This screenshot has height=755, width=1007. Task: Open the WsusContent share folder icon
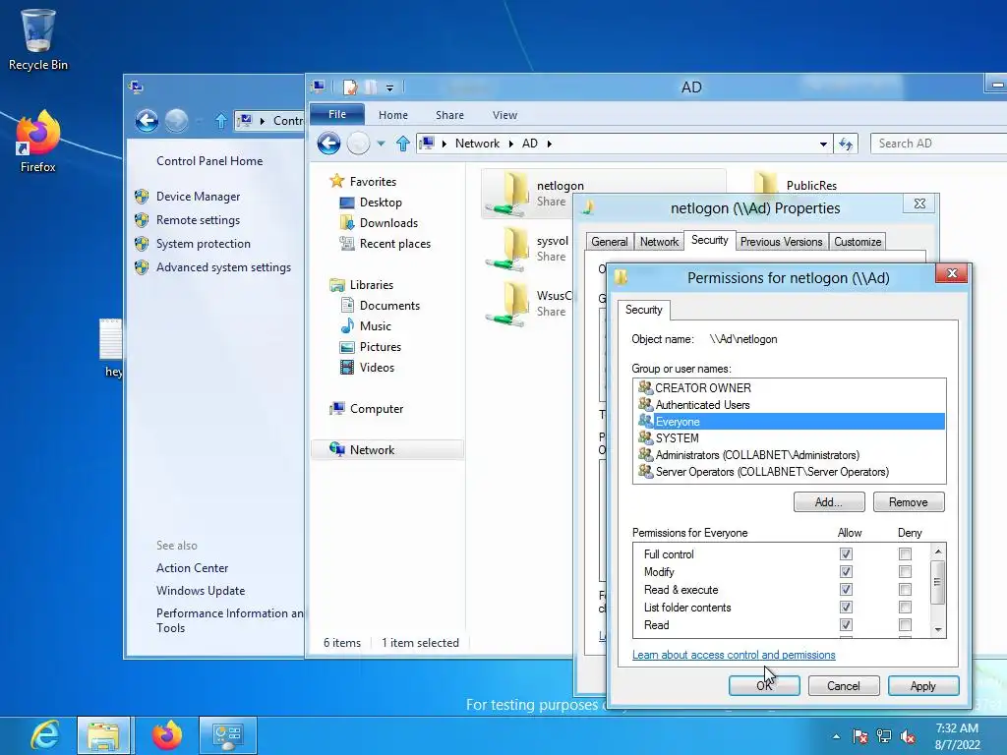[x=508, y=303]
